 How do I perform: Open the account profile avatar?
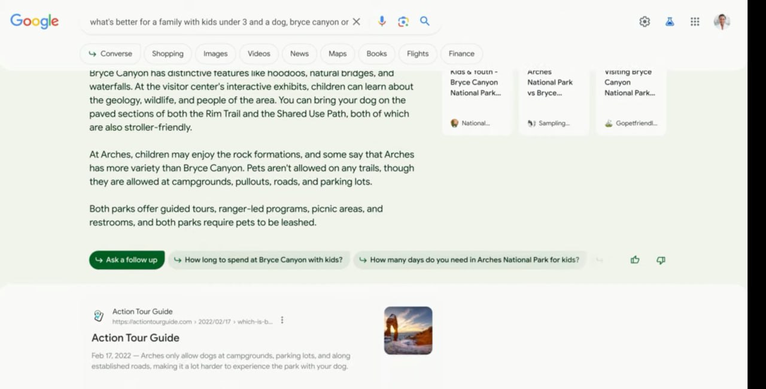pyautogui.click(x=722, y=22)
